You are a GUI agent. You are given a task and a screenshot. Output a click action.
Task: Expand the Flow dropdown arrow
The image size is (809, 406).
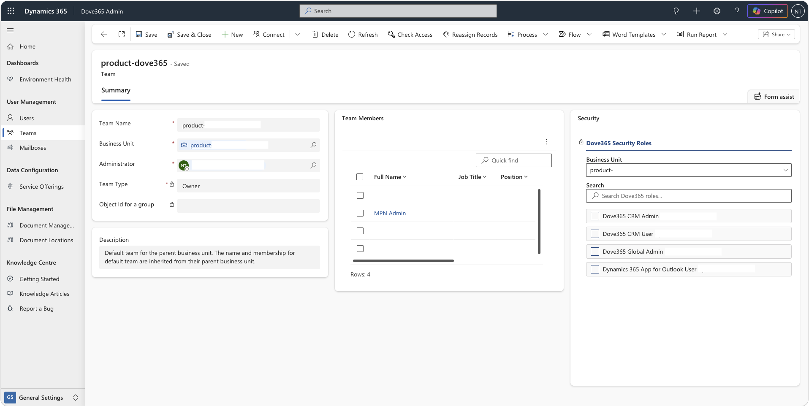[589, 34]
